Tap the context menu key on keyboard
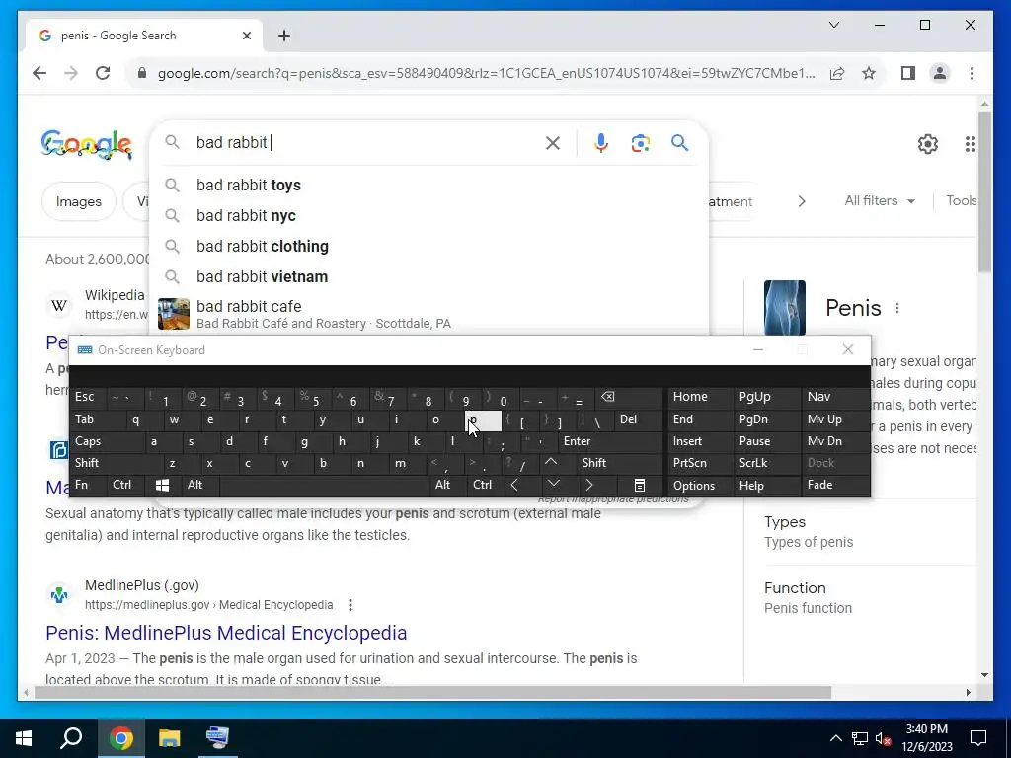 pos(640,486)
